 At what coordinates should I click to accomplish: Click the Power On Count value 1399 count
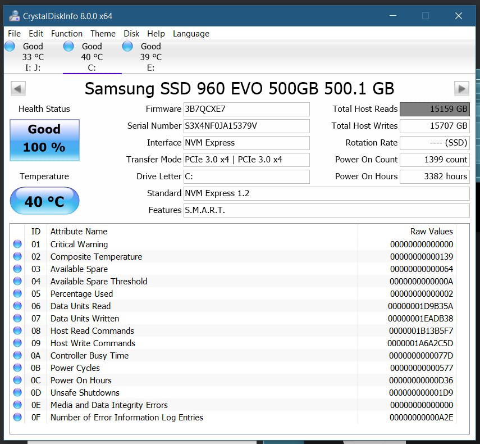pyautogui.click(x=435, y=160)
